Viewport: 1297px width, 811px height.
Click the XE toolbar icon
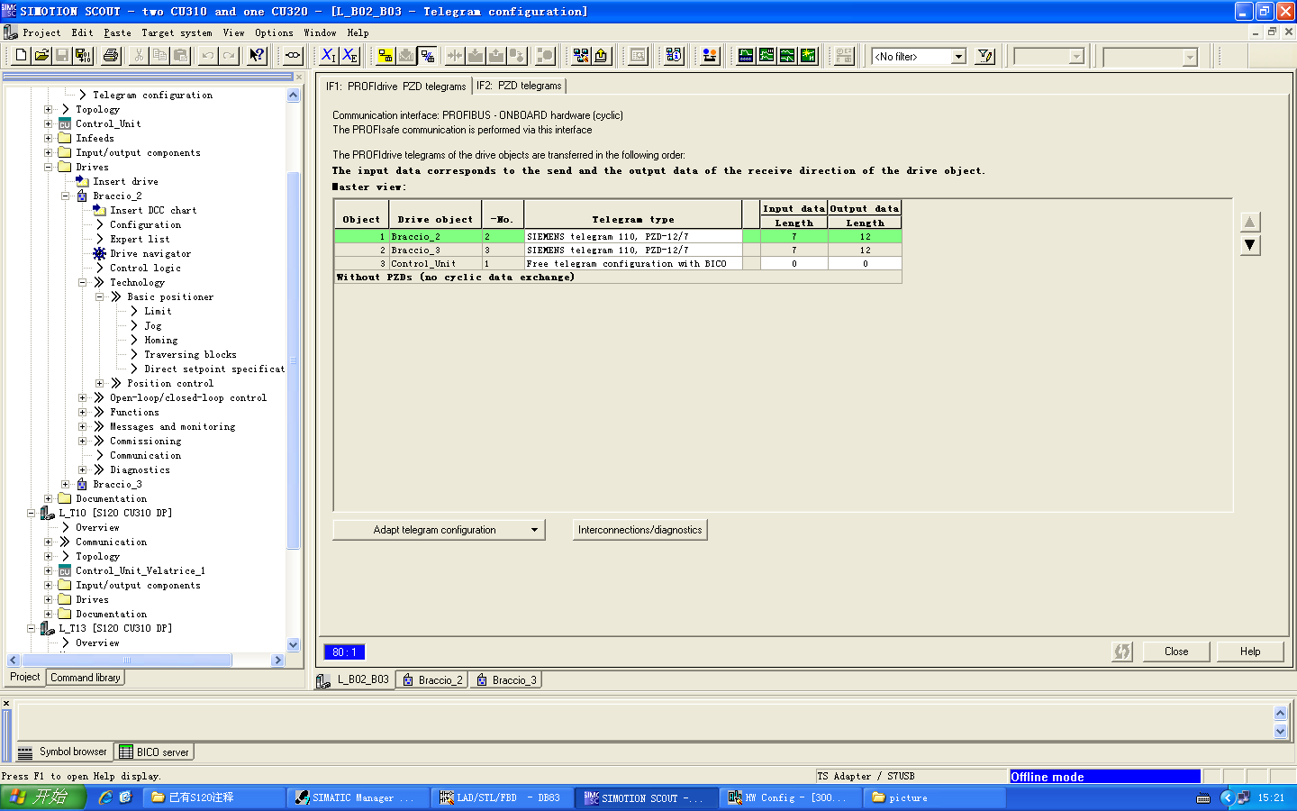point(349,56)
